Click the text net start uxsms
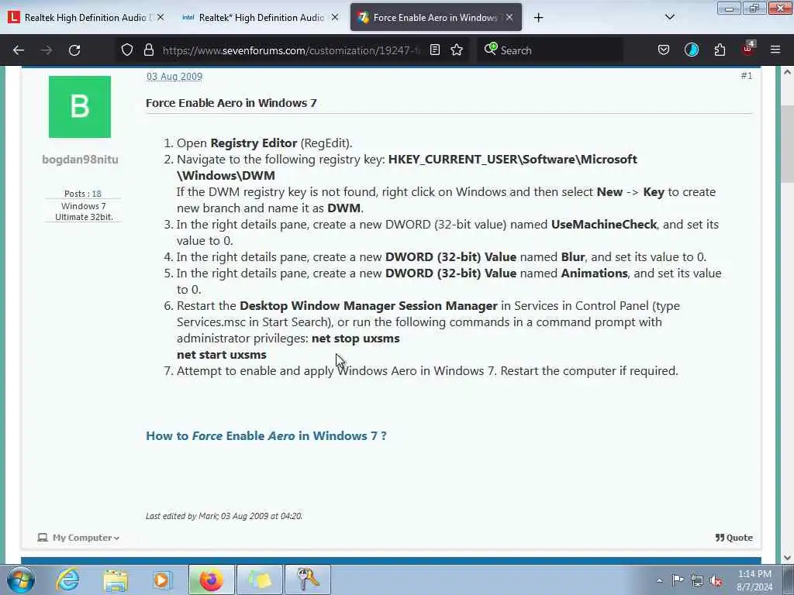The width and height of the screenshot is (794, 595). (221, 355)
